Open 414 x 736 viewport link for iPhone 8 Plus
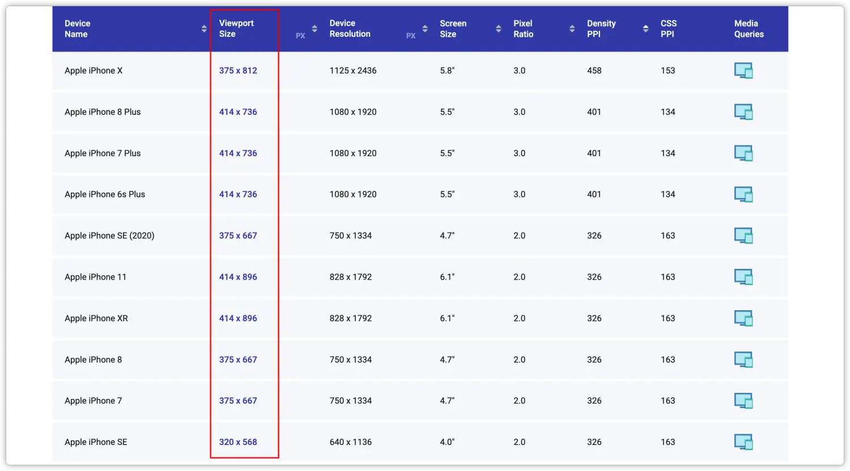 [x=238, y=112]
